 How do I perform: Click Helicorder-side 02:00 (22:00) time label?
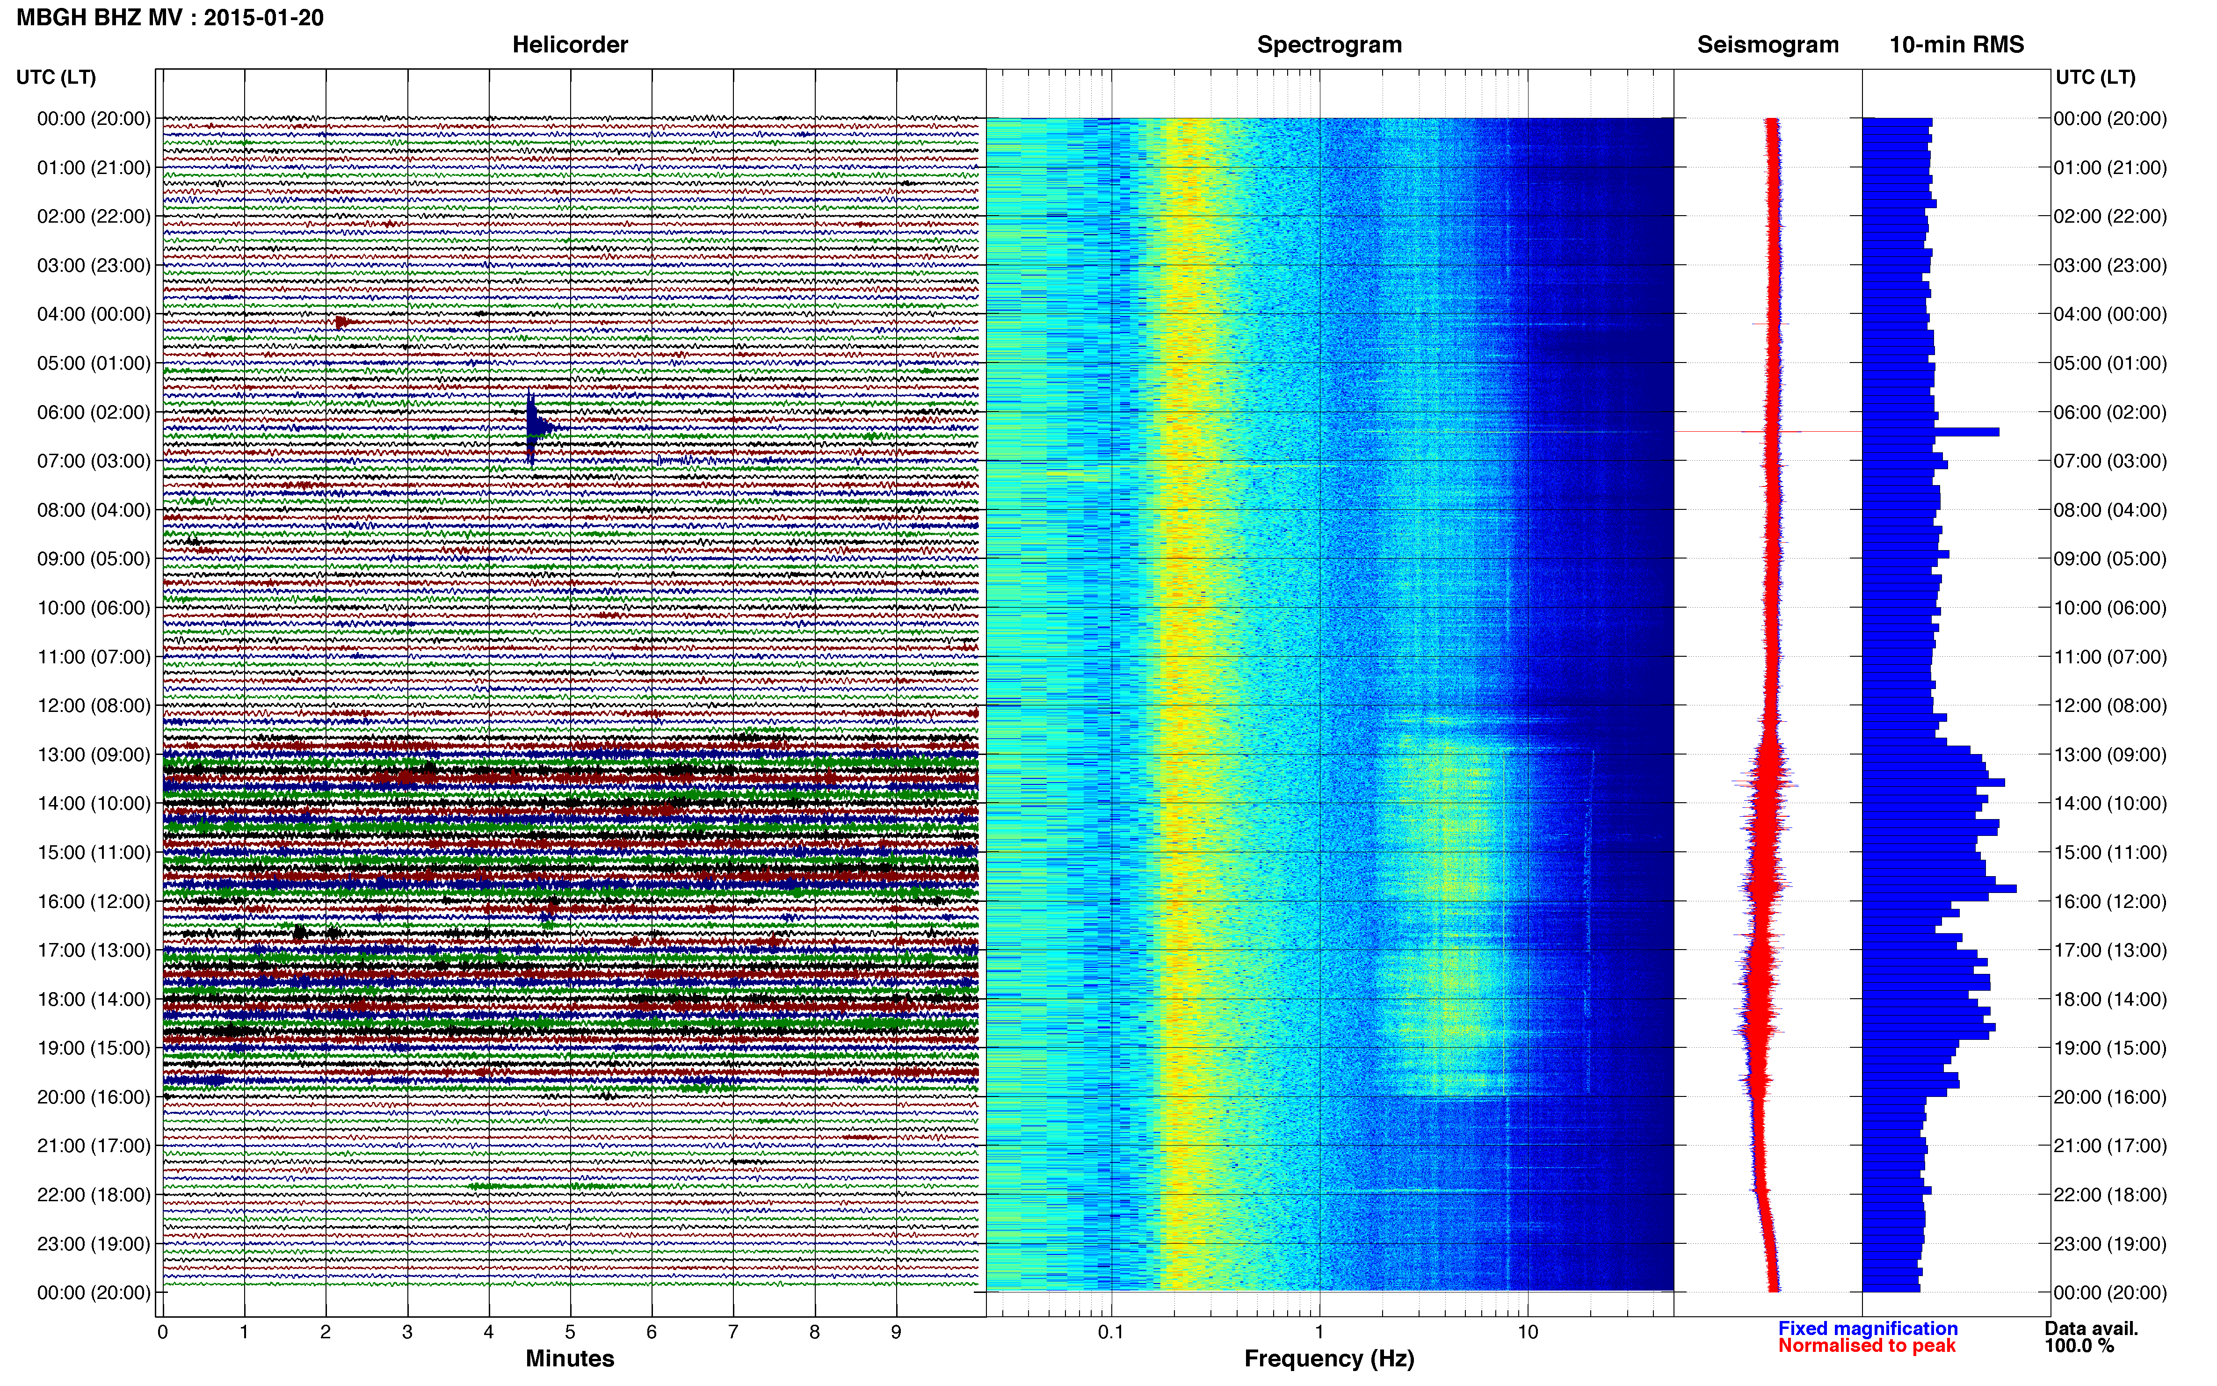click(x=94, y=216)
